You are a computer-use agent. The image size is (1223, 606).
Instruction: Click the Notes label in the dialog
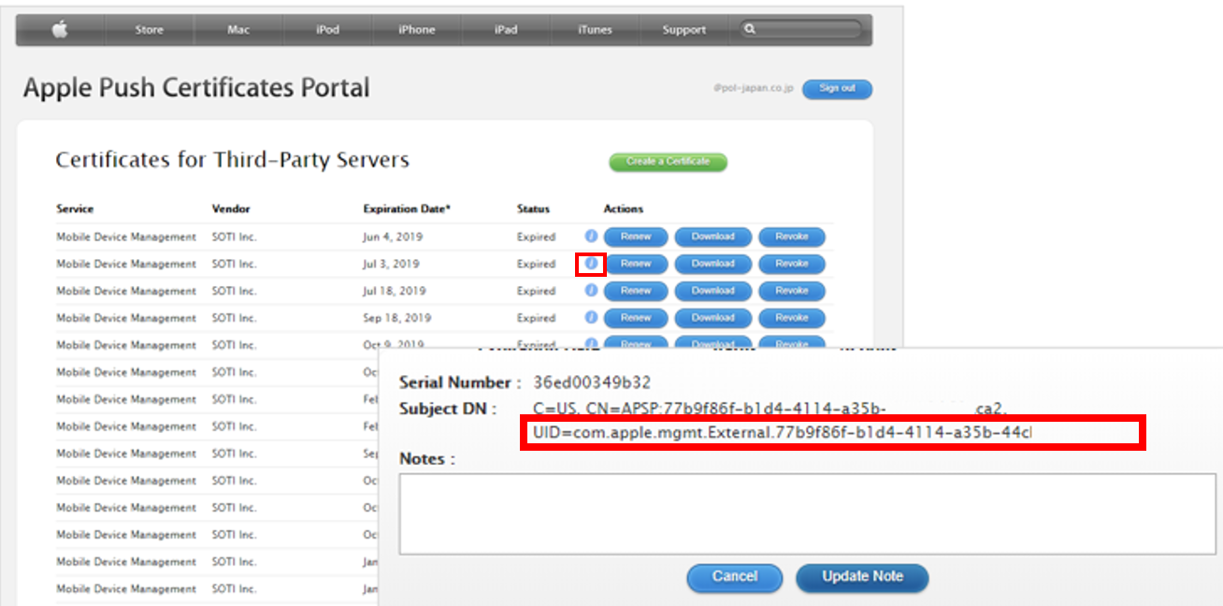426,459
